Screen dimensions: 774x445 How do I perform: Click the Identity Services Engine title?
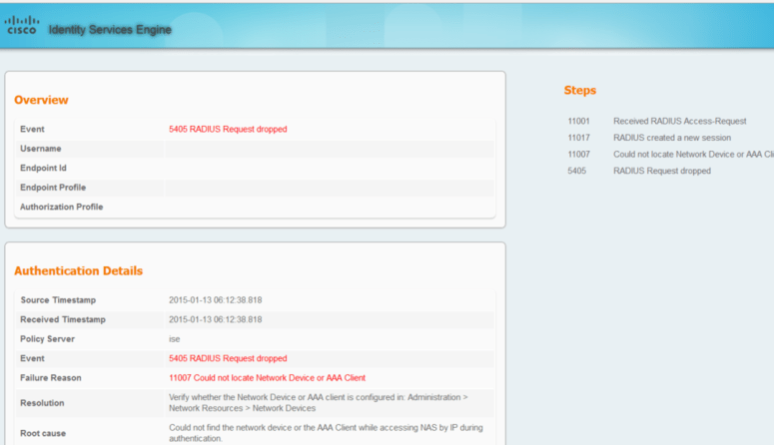(110, 30)
